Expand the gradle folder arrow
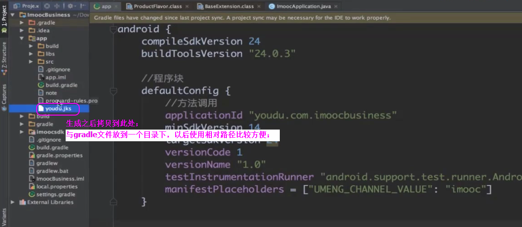The height and width of the screenshot is (227, 522). (x=22, y=124)
